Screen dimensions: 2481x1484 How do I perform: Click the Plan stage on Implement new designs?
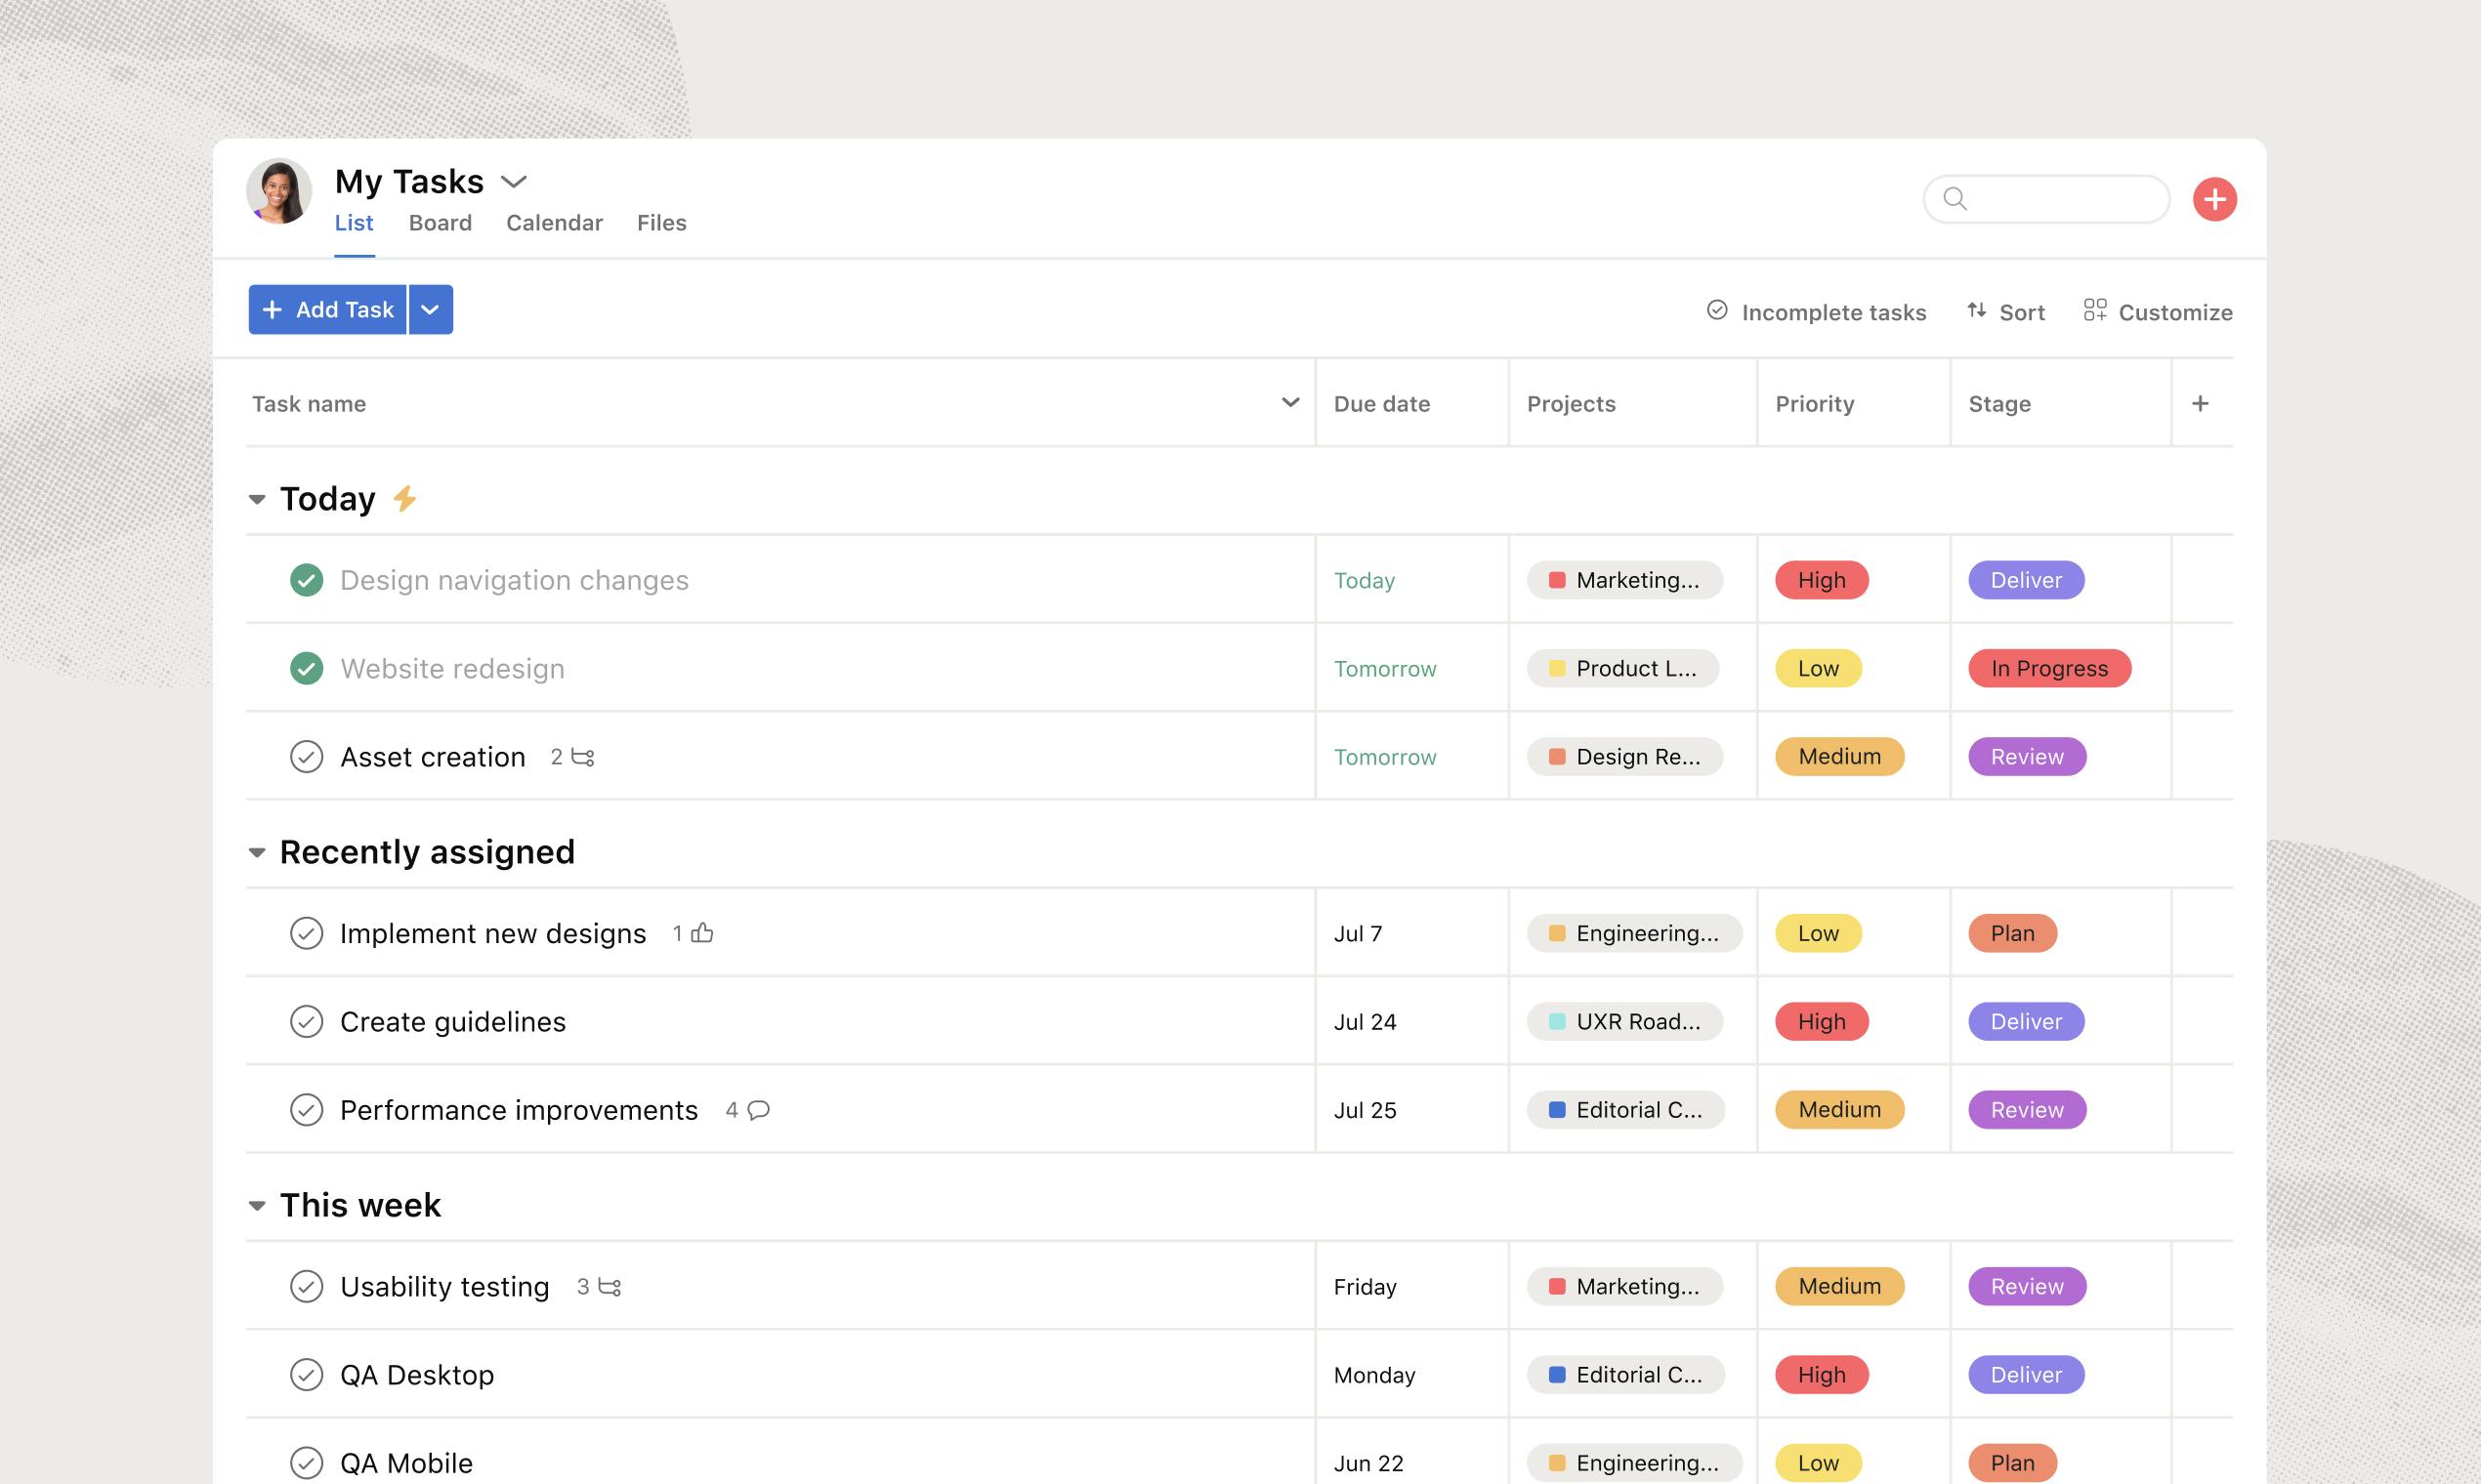(2013, 933)
